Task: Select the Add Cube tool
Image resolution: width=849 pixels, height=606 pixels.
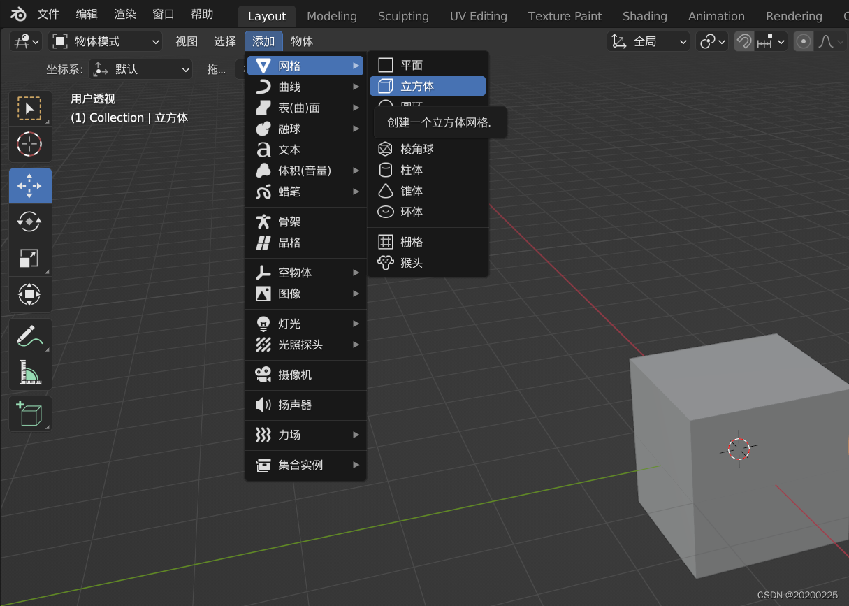Action: click(29, 414)
